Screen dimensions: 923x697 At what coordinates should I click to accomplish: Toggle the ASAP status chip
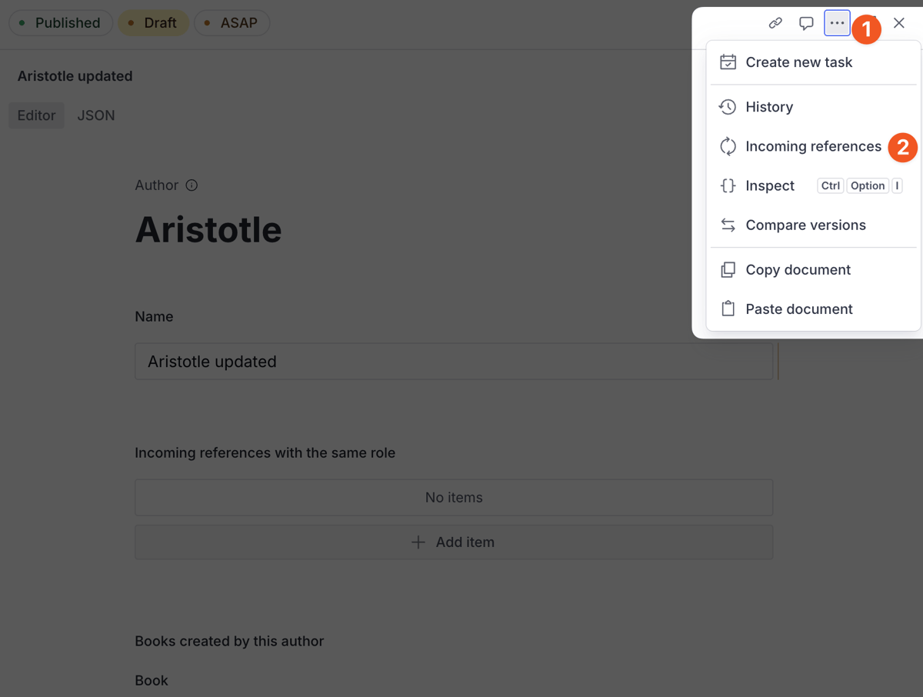click(232, 23)
